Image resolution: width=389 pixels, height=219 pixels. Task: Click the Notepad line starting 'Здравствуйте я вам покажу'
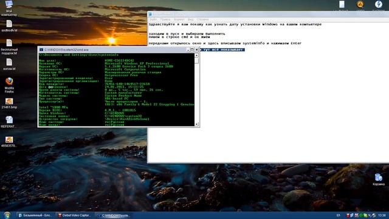click(235, 24)
